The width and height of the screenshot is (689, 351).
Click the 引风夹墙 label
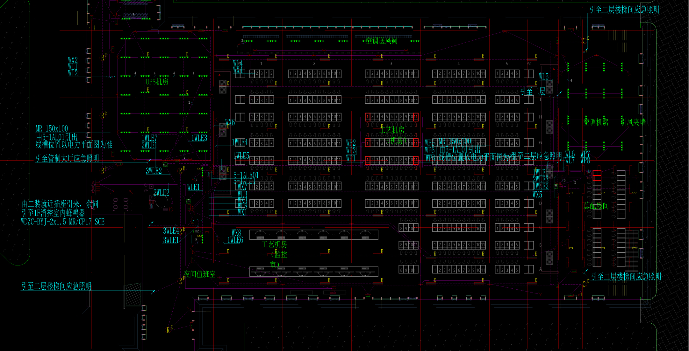coord(633,122)
